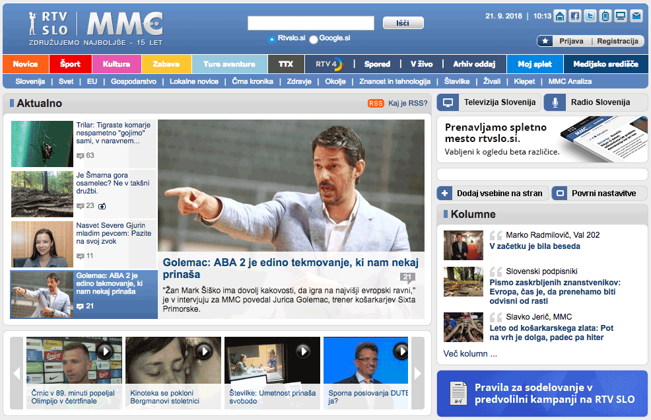Open the Medijsko središče tab
The image size is (651, 420).
pyautogui.click(x=605, y=64)
